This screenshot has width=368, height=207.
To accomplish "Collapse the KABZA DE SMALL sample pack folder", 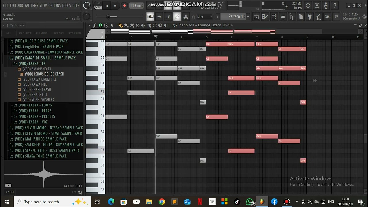I will point(45,58).
